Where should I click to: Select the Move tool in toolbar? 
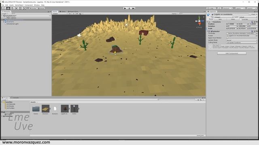pyautogui.click(x=8, y=8)
